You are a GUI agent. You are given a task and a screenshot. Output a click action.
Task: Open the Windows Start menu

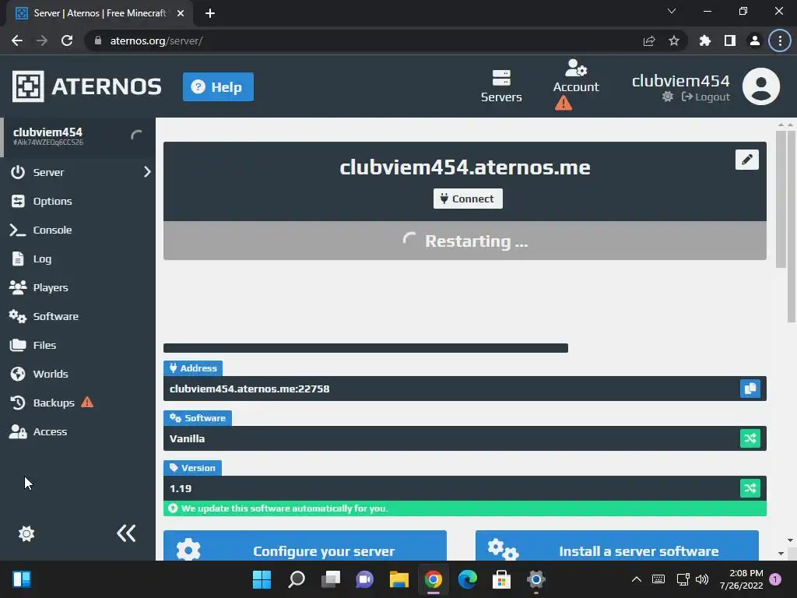[262, 579]
